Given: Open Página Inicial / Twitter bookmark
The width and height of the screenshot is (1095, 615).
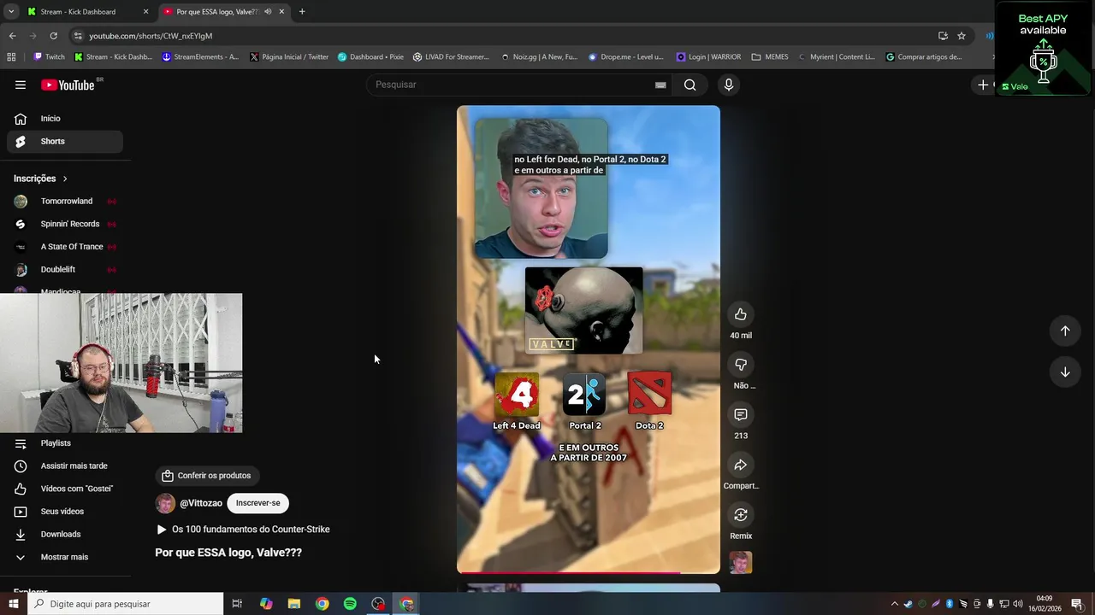Looking at the screenshot, I should [289, 57].
